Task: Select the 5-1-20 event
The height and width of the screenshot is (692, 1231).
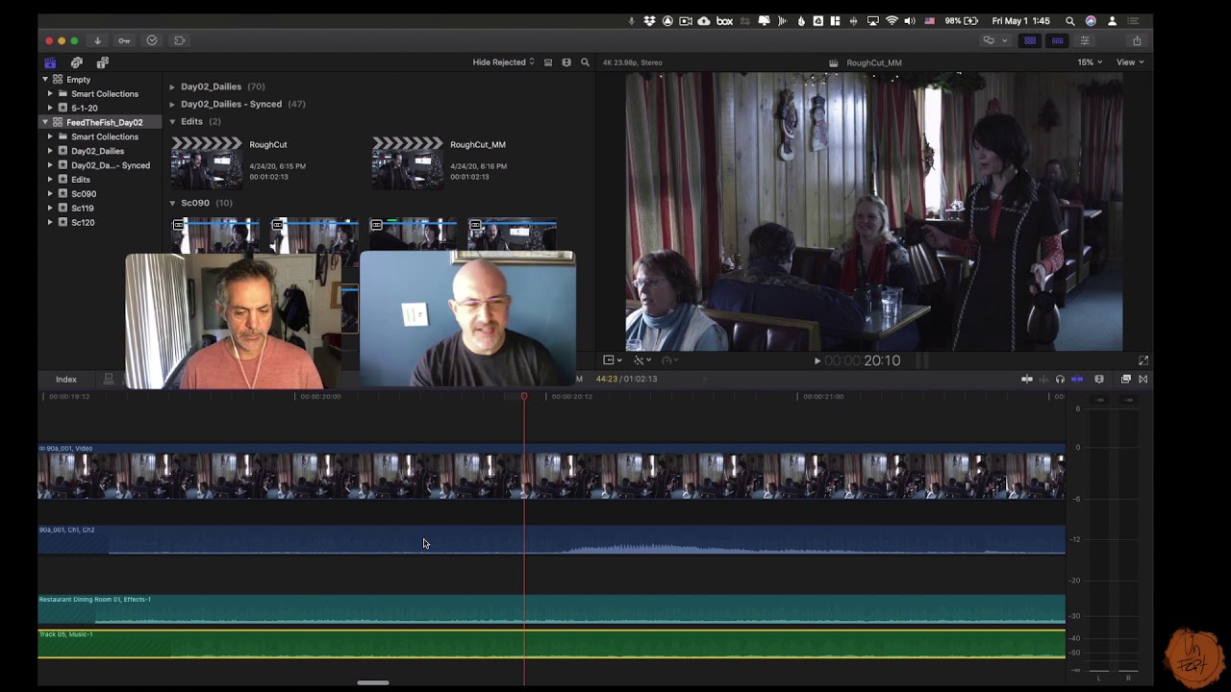Action: pyautogui.click(x=85, y=108)
